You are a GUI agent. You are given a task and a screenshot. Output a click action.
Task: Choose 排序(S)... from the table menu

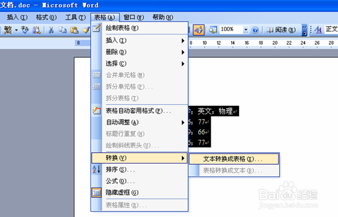click(x=139, y=169)
